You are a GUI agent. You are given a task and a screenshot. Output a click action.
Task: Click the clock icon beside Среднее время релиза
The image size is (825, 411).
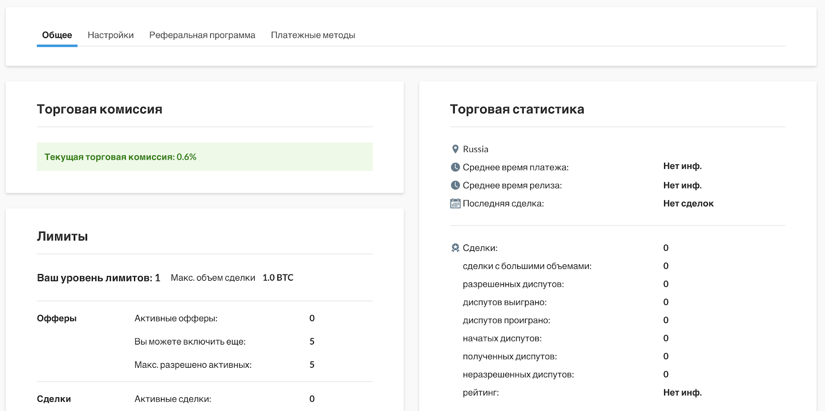coord(455,185)
